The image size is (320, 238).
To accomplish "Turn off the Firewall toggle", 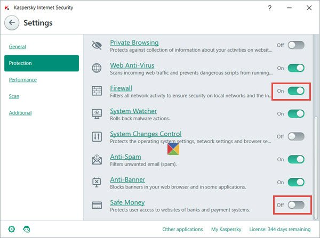I will coord(296,91).
